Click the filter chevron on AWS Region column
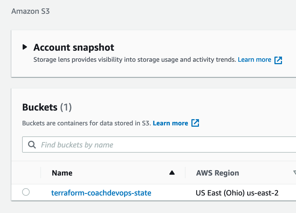296x213 pixels. [294, 173]
